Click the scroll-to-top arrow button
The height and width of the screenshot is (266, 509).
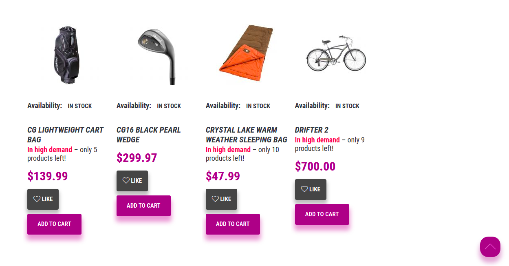click(490, 247)
